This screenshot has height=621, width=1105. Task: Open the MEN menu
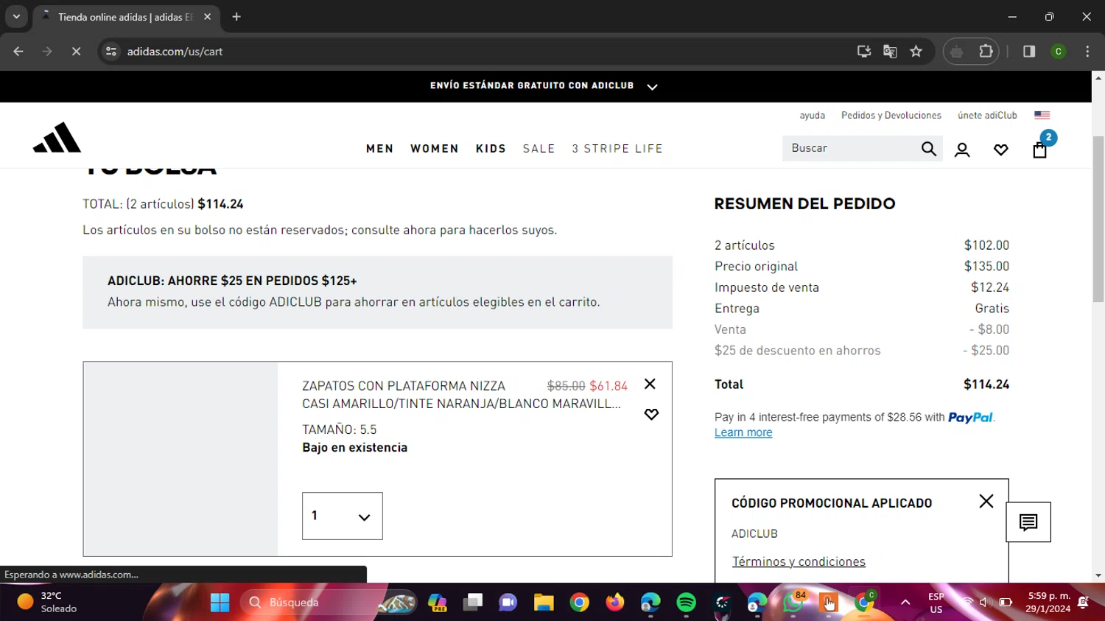[x=380, y=149]
